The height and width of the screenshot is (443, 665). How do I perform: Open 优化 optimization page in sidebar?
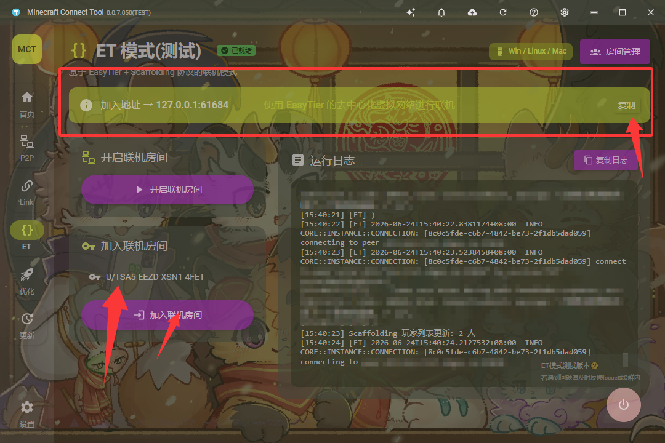26,281
